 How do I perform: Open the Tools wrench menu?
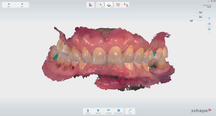pos(130,111)
